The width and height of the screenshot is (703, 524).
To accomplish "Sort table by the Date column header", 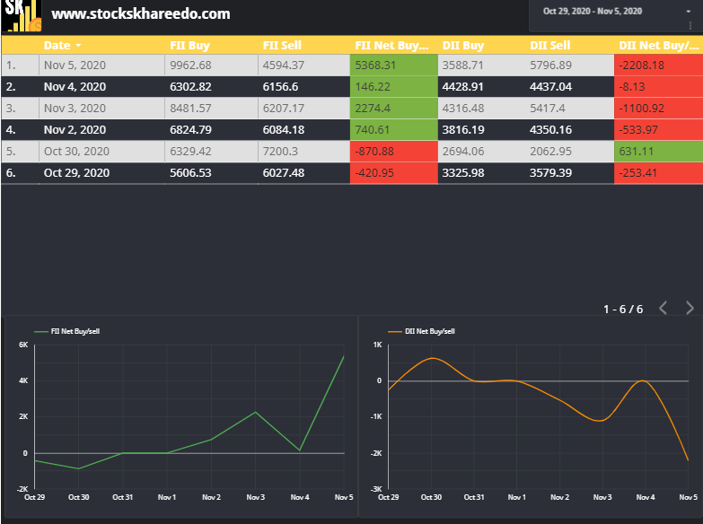I will tap(57, 45).
